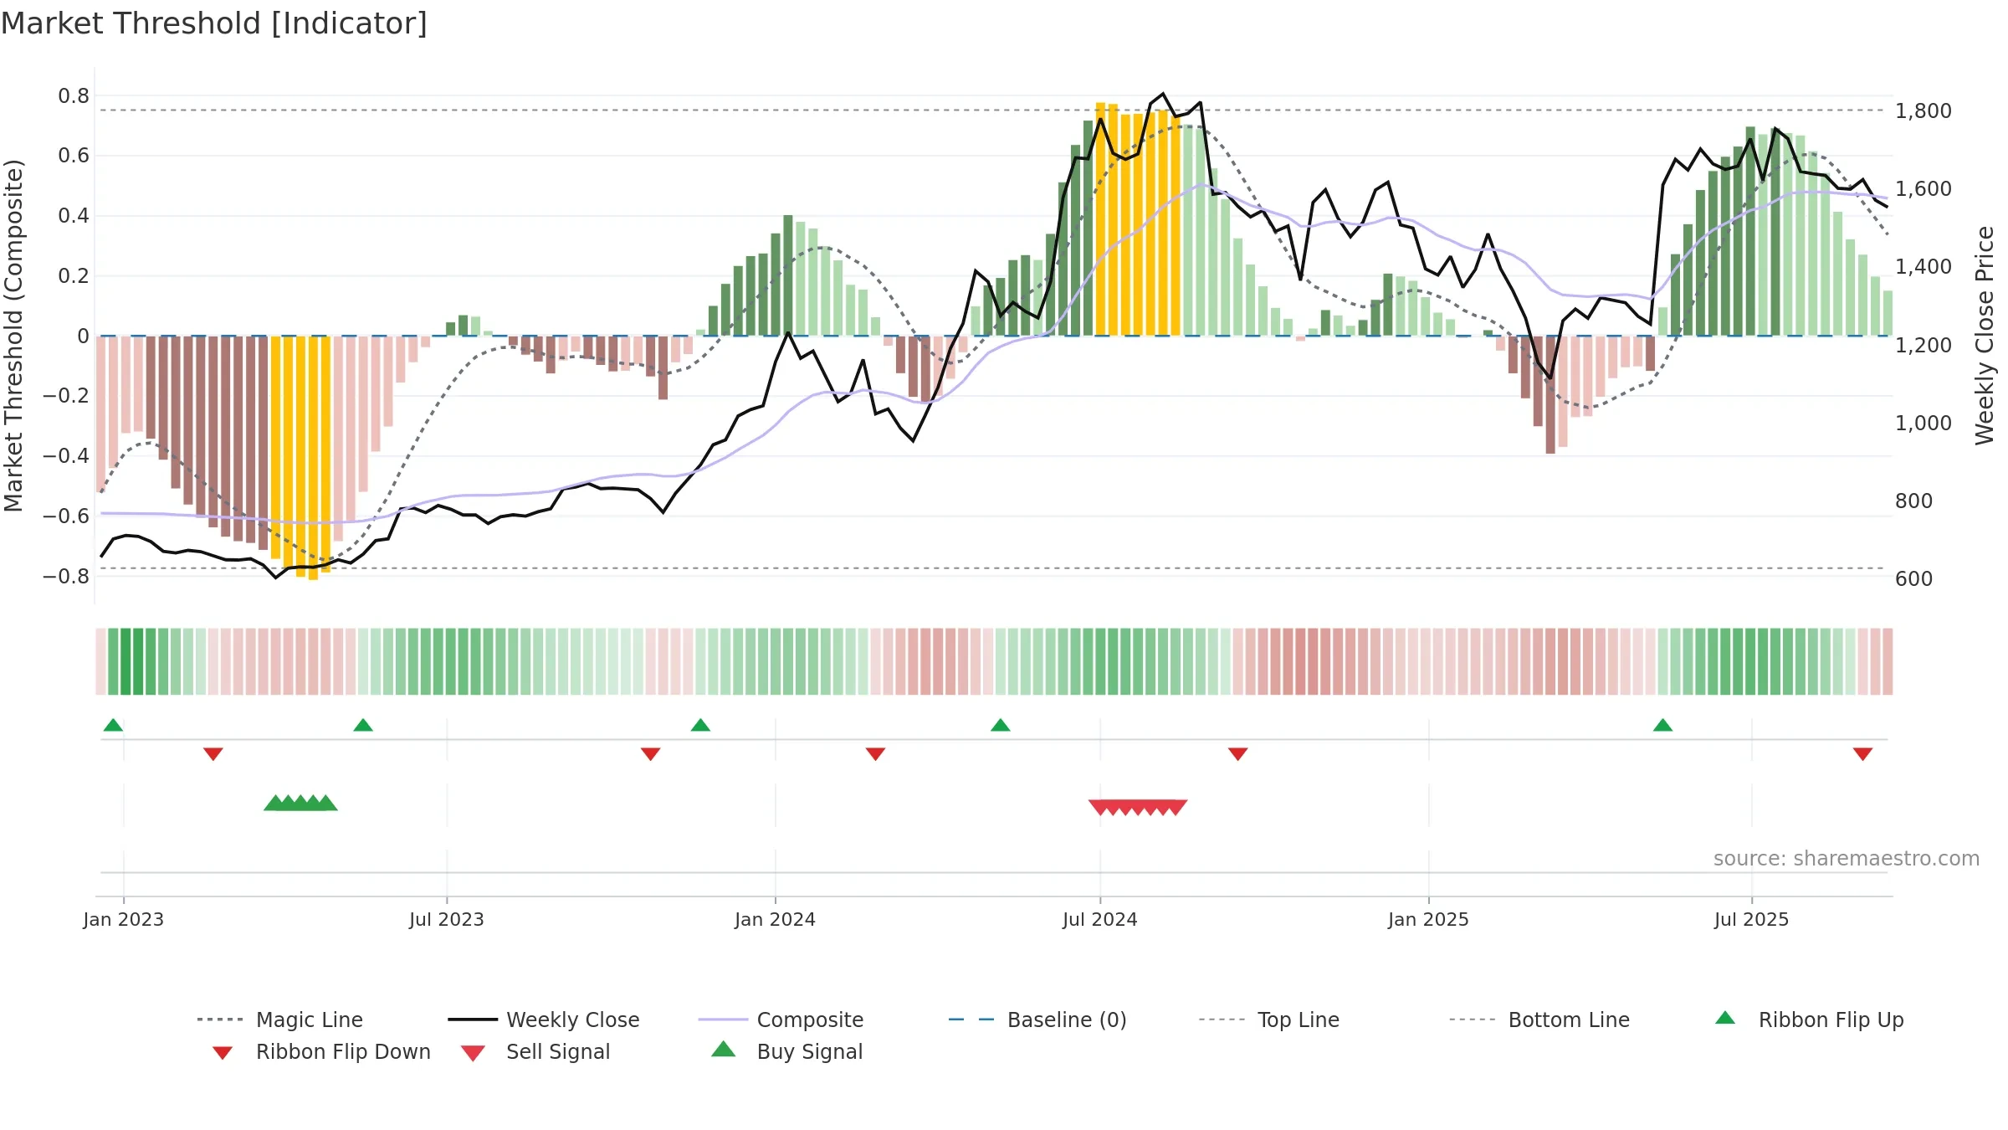The height and width of the screenshot is (1130, 2008).
Task: Click the Ribbon Flip Down marker near February 2024
Action: (876, 754)
